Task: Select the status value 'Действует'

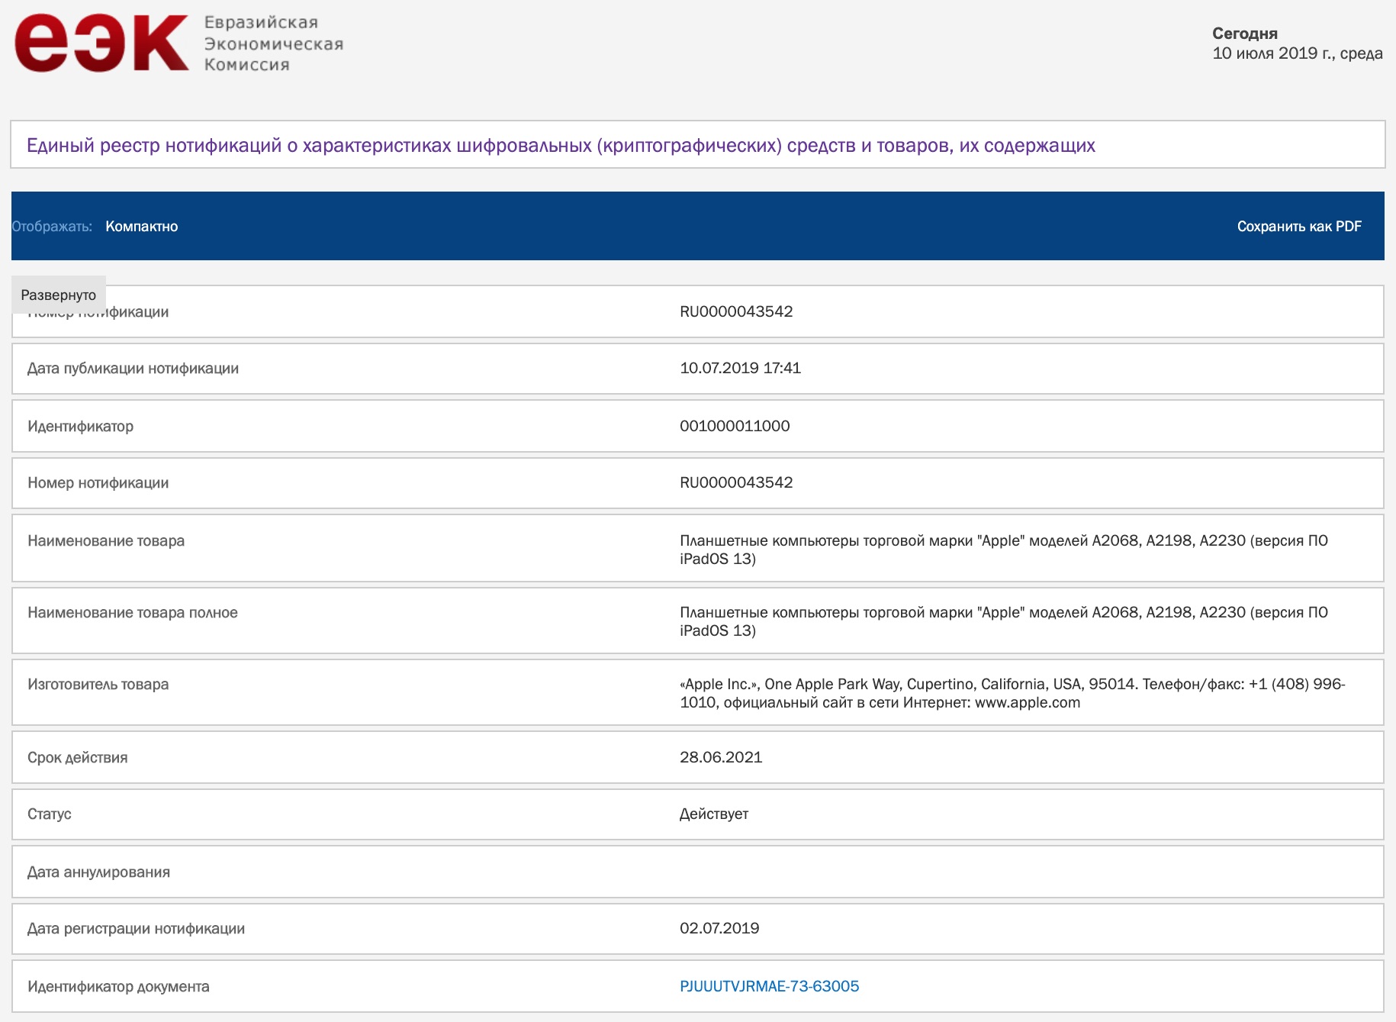Action: [x=714, y=814]
